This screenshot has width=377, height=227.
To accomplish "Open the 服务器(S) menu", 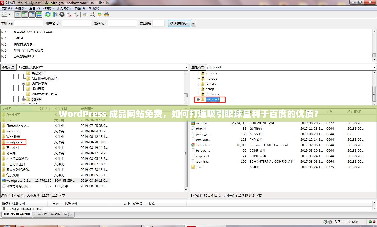I will (x=64, y=8).
